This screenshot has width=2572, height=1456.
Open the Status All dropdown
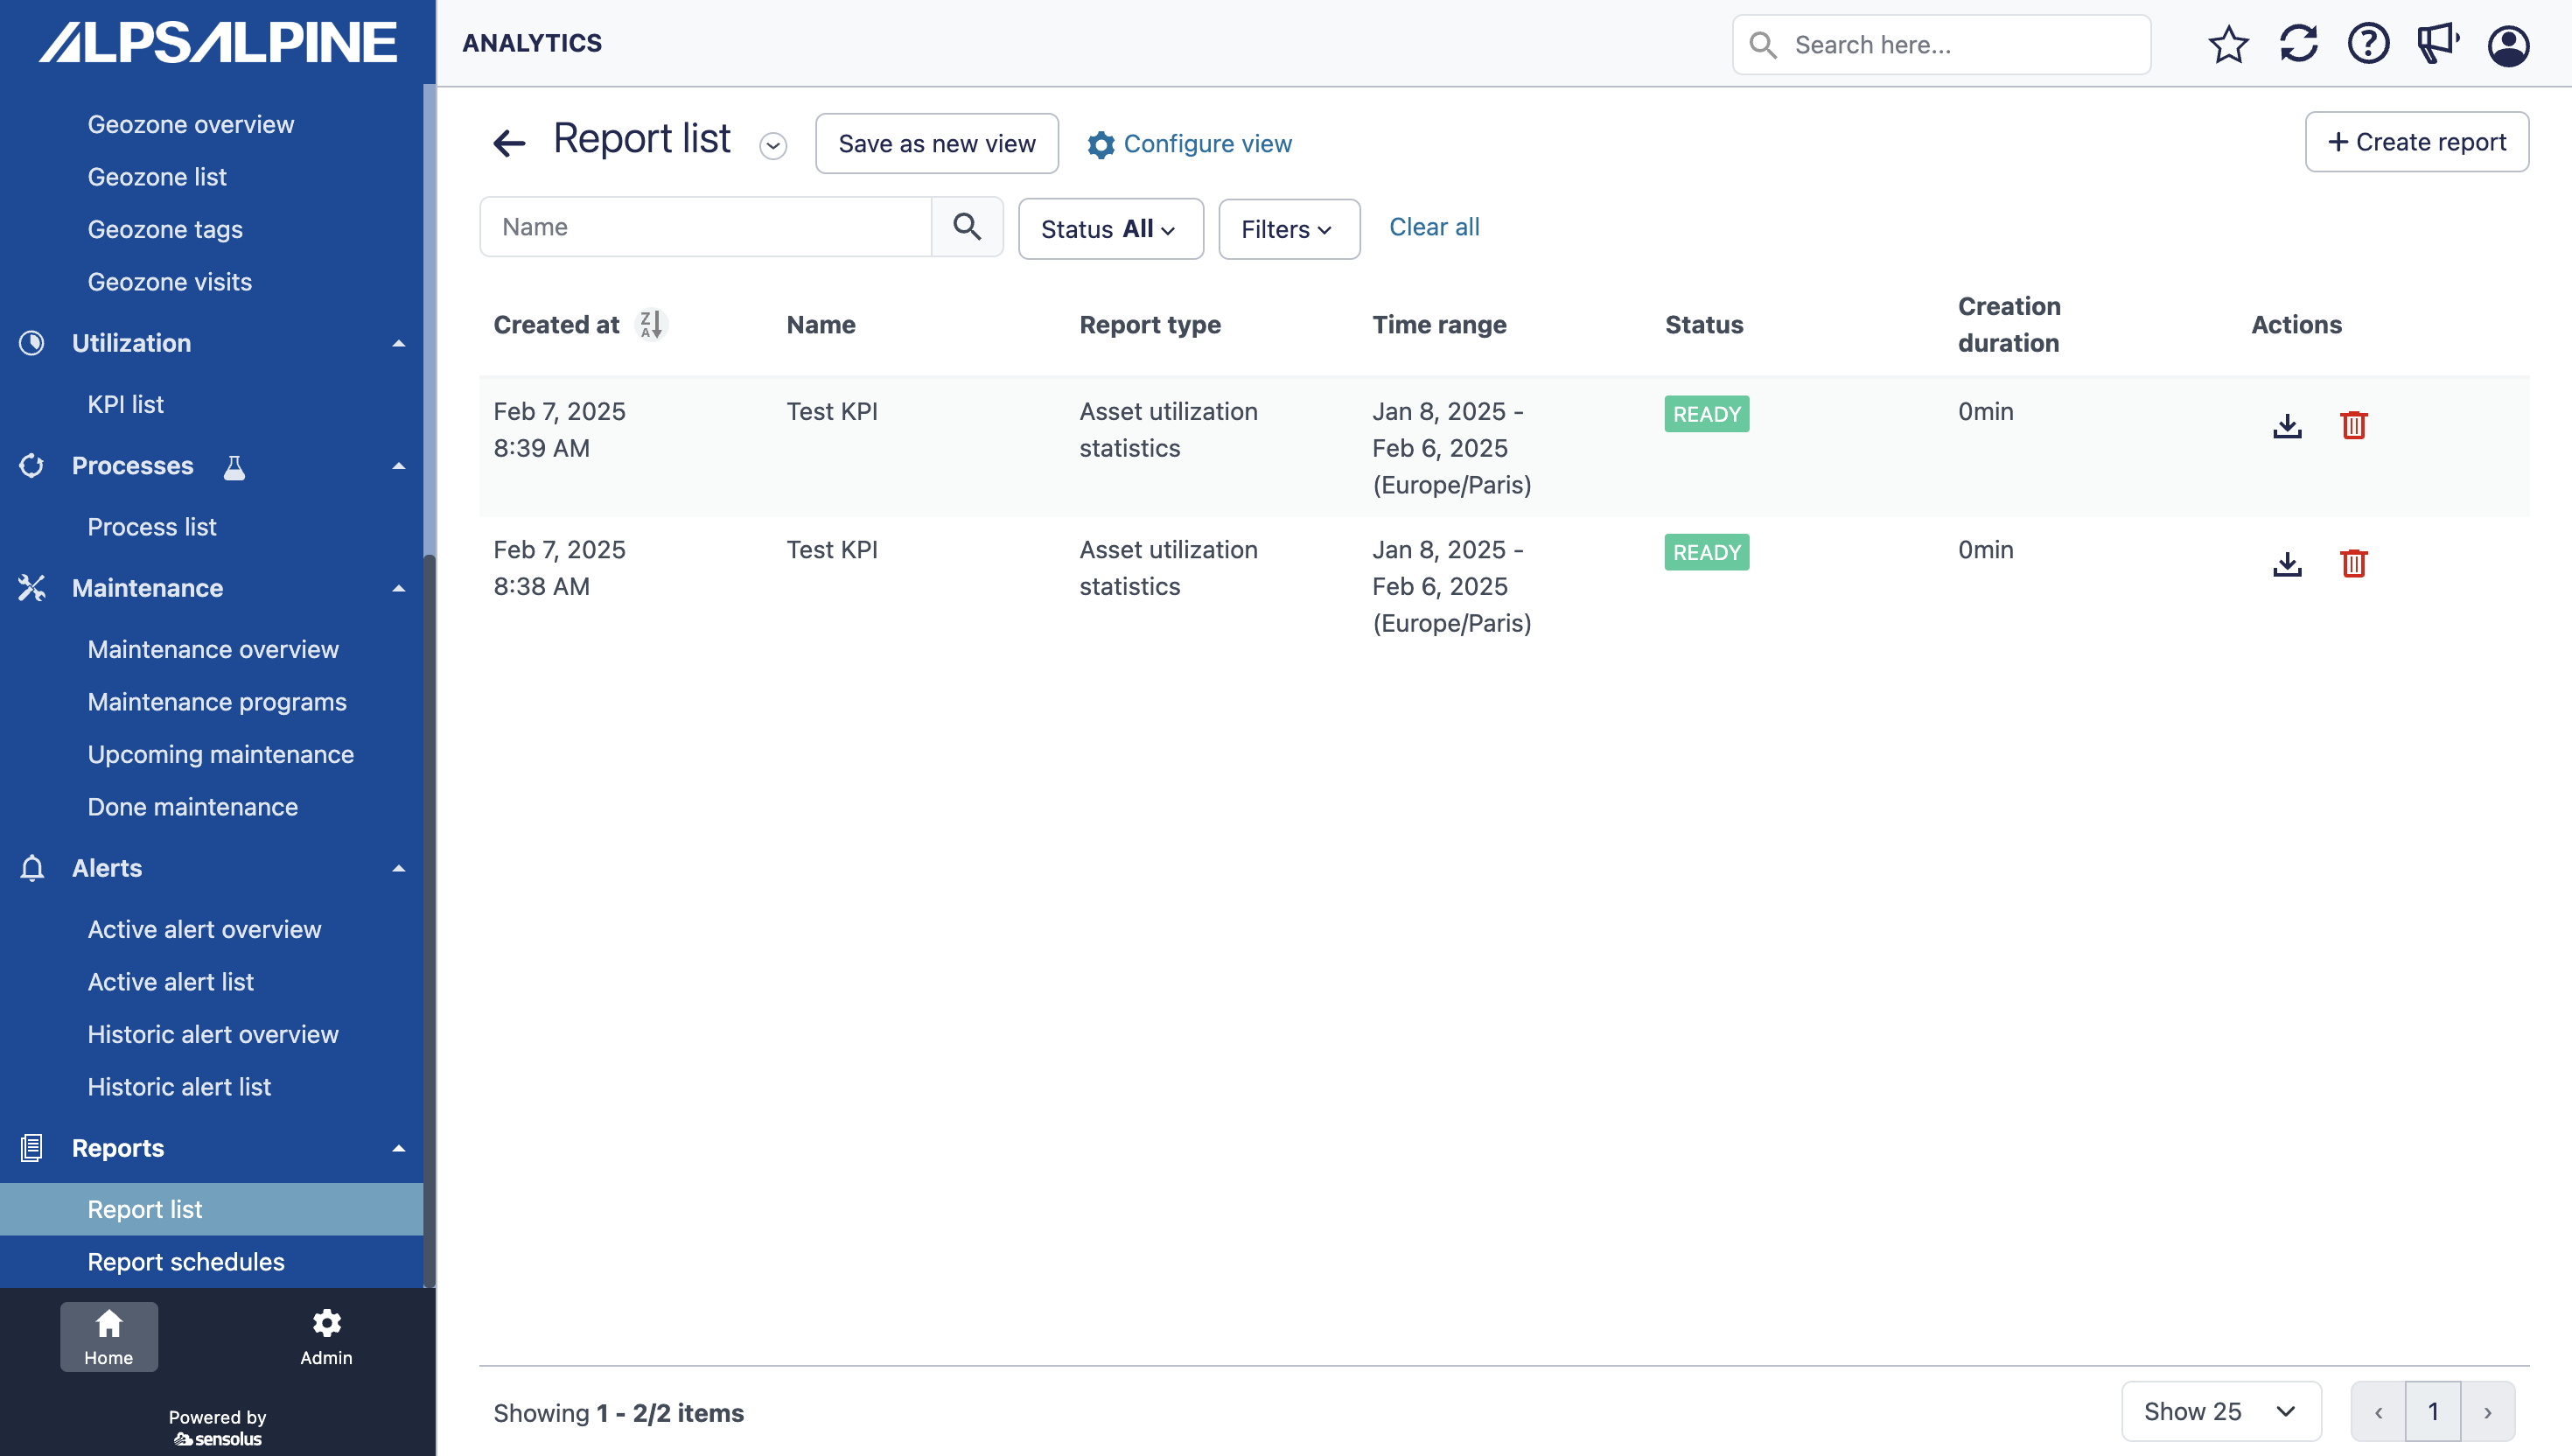tap(1109, 229)
